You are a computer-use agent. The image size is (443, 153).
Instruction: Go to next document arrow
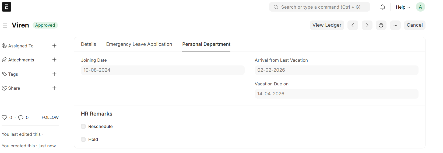(x=367, y=25)
